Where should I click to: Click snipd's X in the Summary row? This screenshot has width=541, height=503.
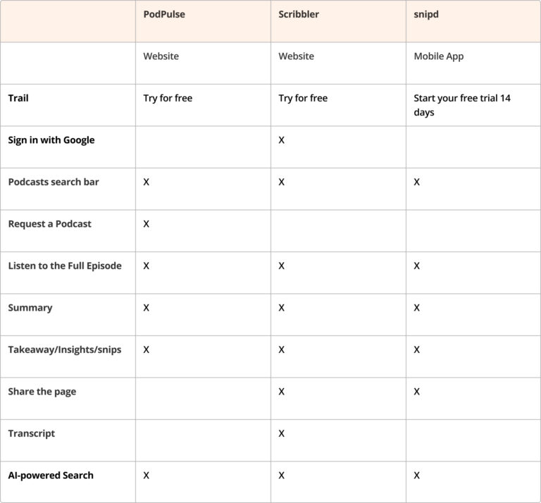(x=417, y=308)
